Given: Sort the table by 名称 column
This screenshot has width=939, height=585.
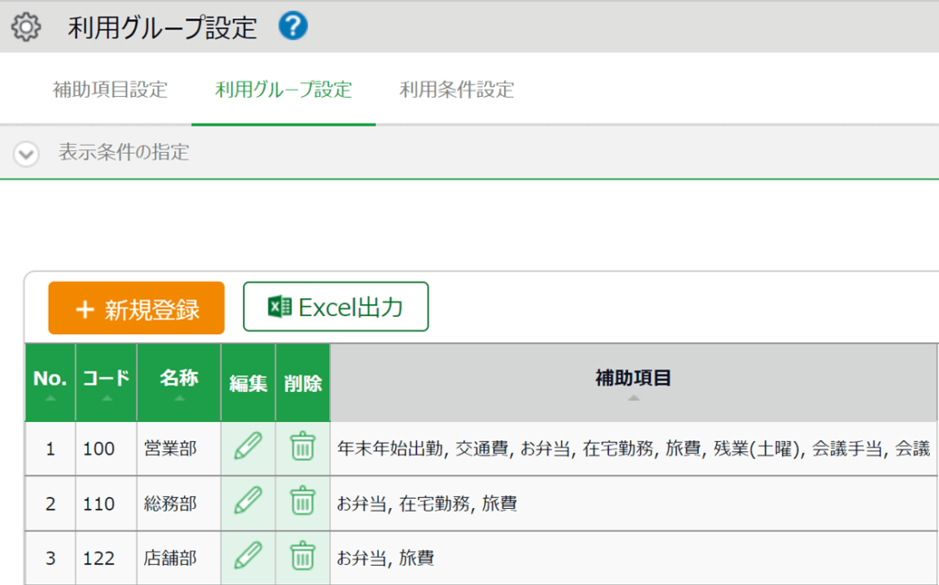Looking at the screenshot, I should tap(179, 383).
